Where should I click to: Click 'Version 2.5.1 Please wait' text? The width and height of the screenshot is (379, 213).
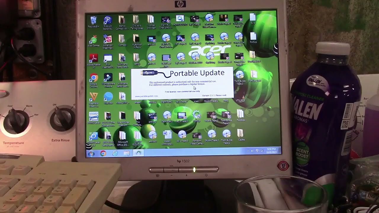point(214,95)
